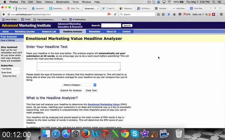Open Notification Center in menu bar
Image resolution: width=225 pixels, height=140 pixels.
click(x=219, y=2)
